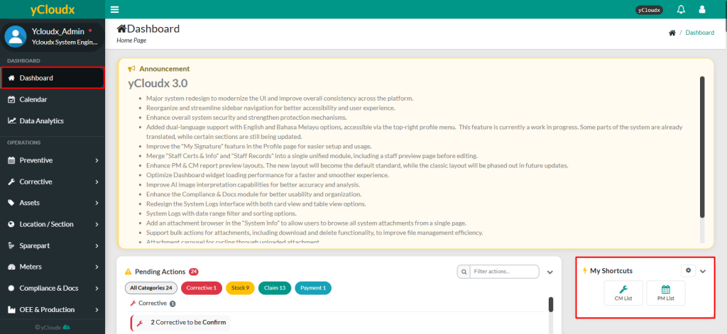The width and height of the screenshot is (727, 334).
Task: Click the announcement panel scrollbar
Action: (702, 147)
